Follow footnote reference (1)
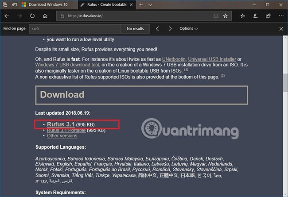 [186, 70]
